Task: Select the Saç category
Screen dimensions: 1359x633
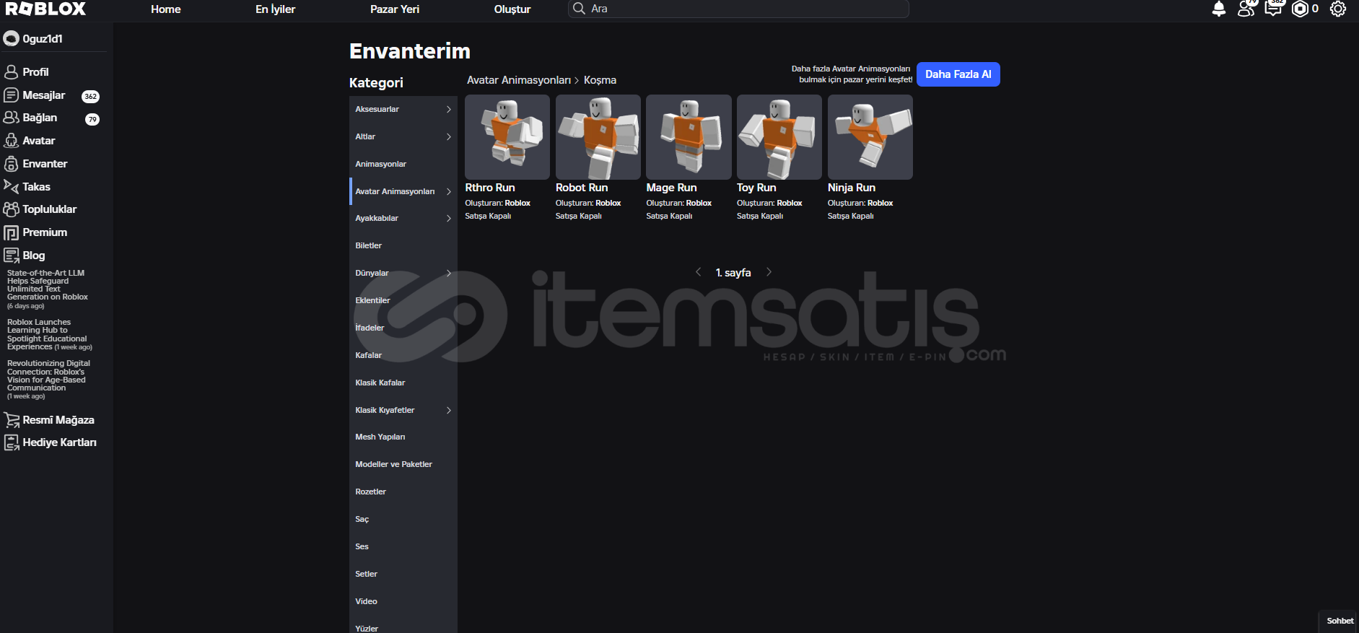Action: point(403,519)
